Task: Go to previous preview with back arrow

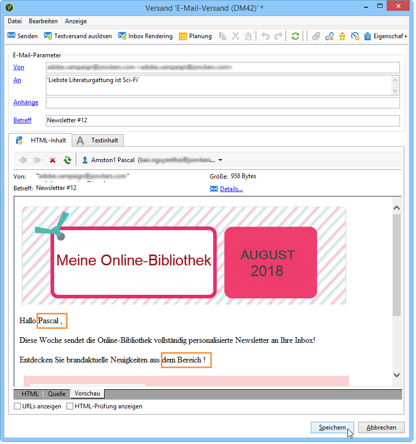Action: pyautogui.click(x=23, y=161)
